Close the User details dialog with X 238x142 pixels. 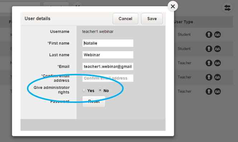click(173, 6)
